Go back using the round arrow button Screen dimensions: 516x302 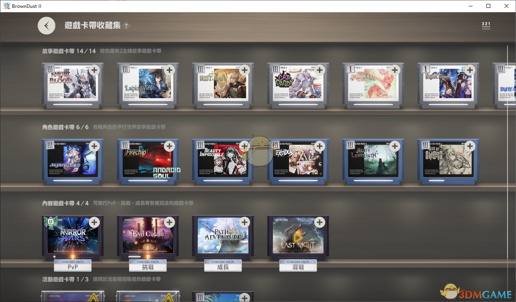point(47,26)
